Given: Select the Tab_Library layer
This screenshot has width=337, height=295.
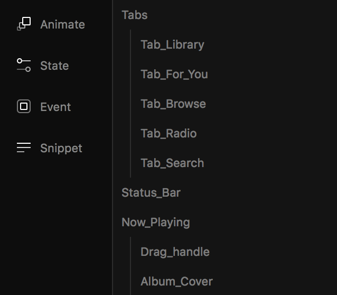Looking at the screenshot, I should (172, 45).
